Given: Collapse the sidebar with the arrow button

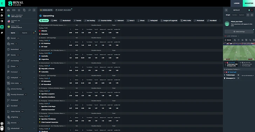Looking at the screenshot, I should coord(34,10).
